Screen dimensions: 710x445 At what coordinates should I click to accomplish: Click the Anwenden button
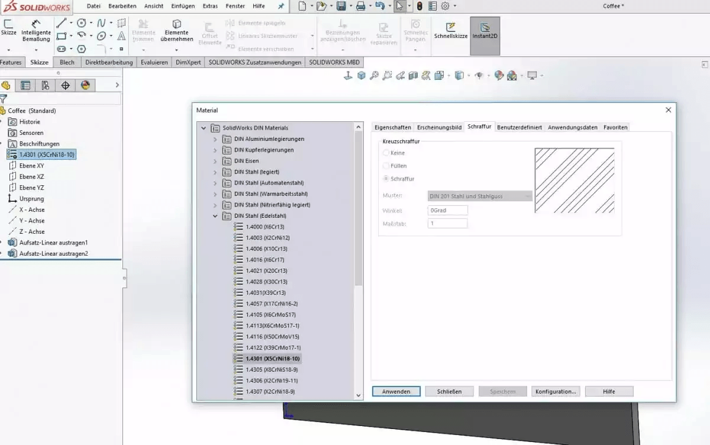[396, 391]
